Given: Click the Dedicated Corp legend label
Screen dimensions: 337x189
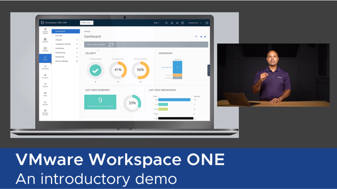Looking at the screenshot, I should coord(167,67).
